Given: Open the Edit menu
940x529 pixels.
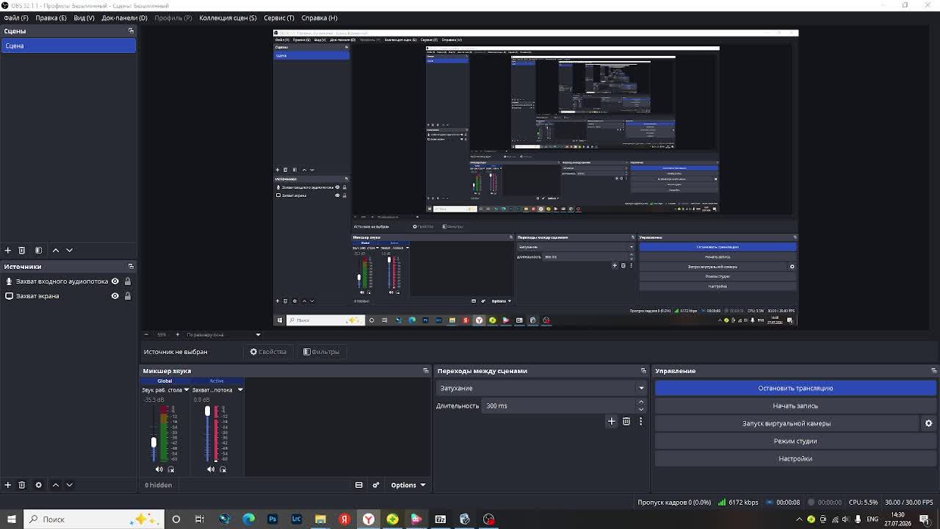Looking at the screenshot, I should 51,18.
